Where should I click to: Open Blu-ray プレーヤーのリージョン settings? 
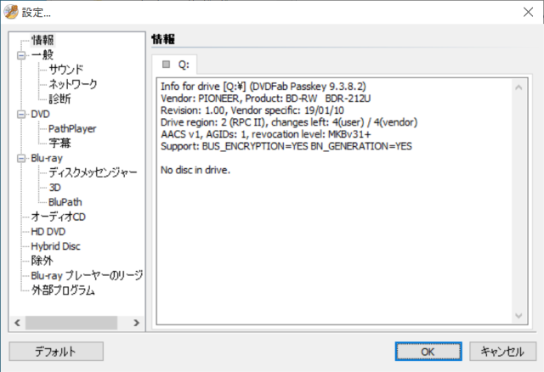[x=87, y=276]
